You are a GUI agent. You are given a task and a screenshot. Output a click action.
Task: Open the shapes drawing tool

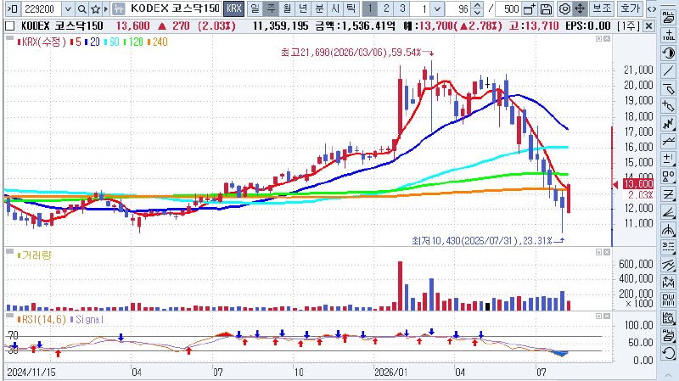pyautogui.click(x=668, y=176)
